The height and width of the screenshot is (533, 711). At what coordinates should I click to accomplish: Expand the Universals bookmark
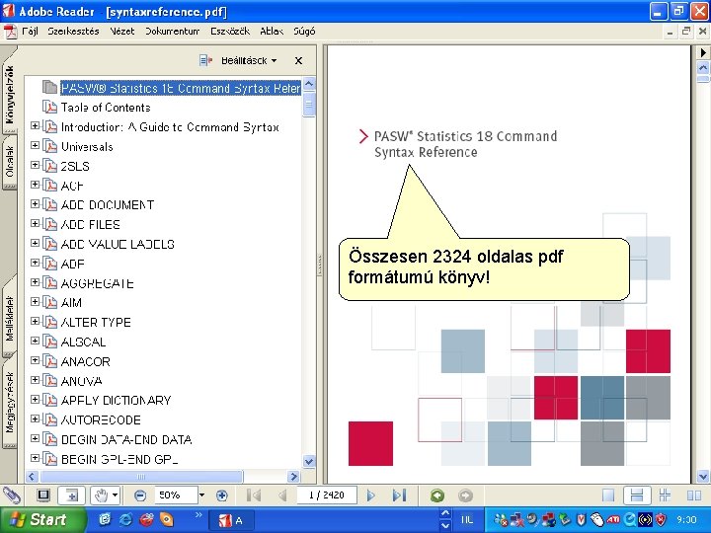point(35,145)
